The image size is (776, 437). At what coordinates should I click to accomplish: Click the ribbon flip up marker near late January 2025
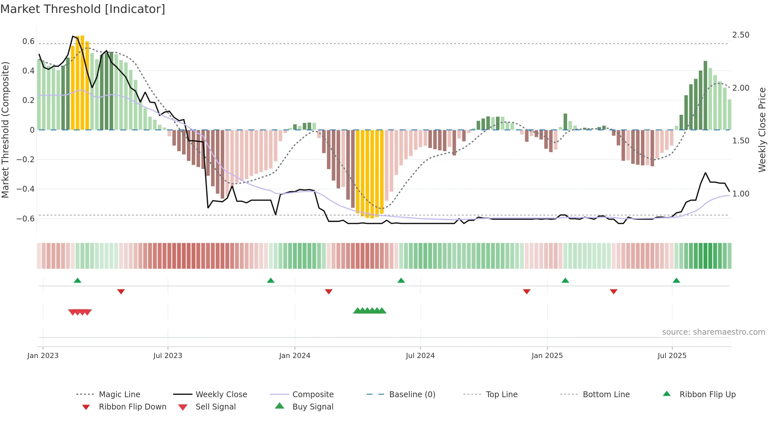(x=565, y=280)
